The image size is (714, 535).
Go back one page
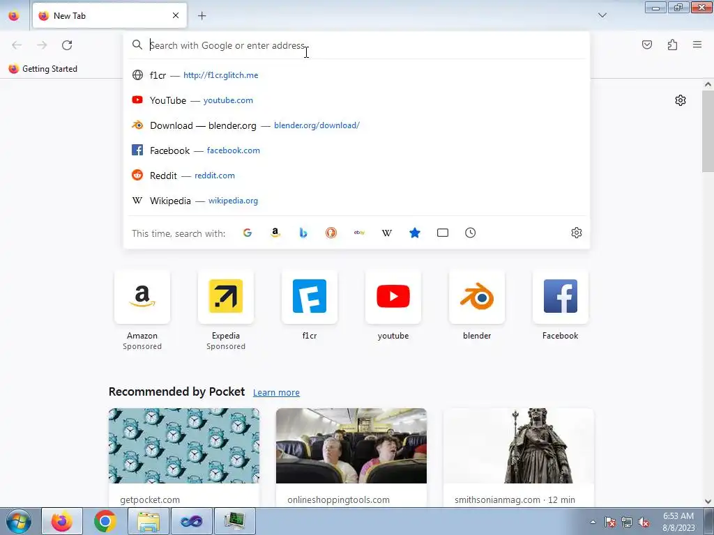(17, 45)
